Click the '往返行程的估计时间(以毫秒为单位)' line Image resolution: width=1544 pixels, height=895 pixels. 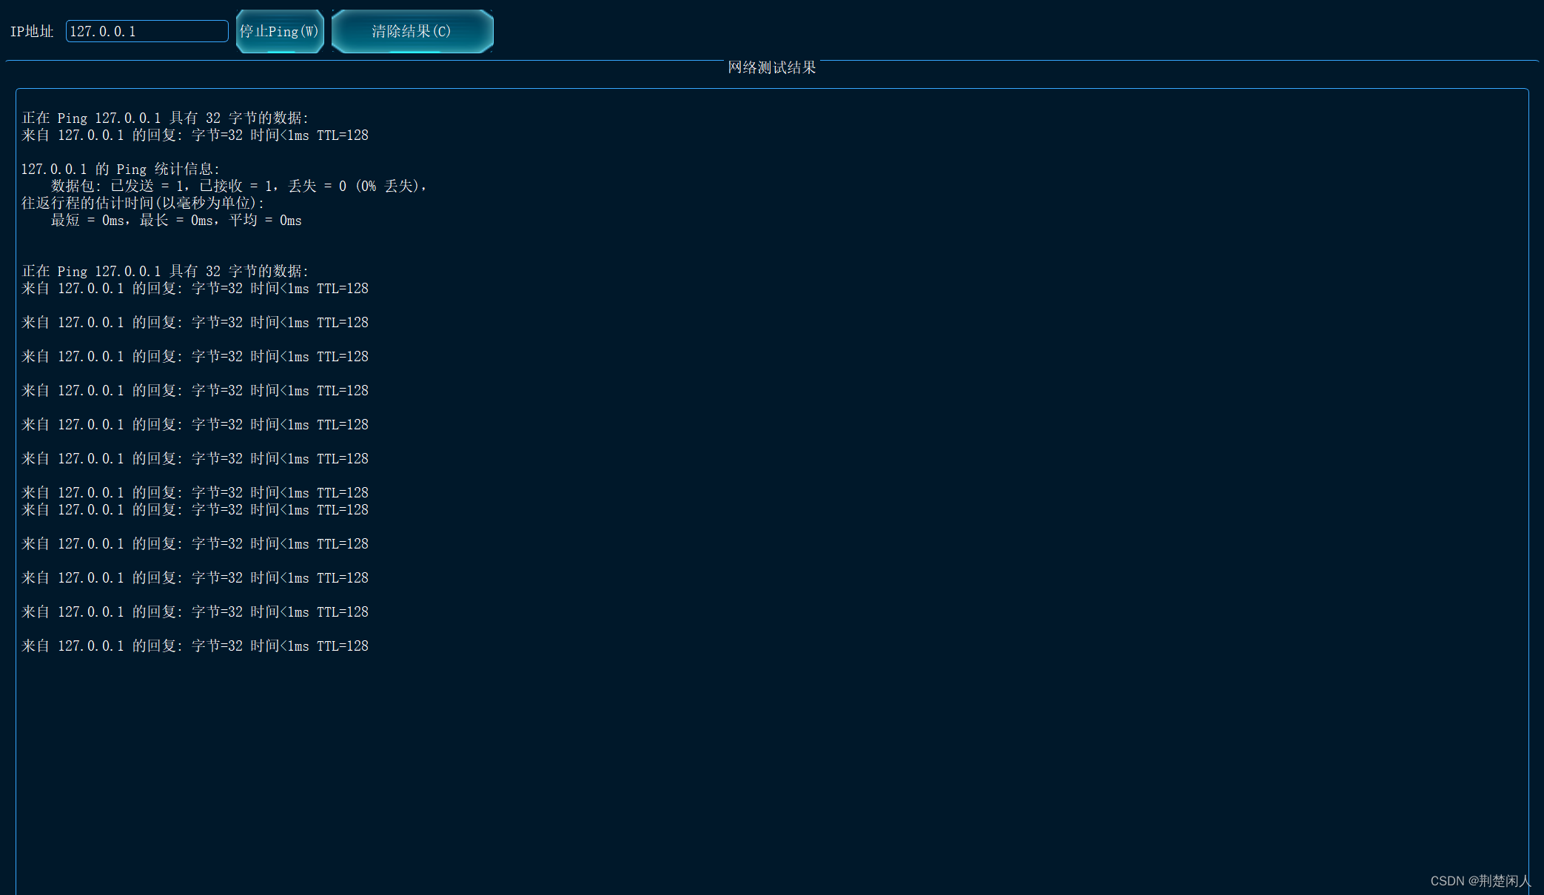[143, 203]
